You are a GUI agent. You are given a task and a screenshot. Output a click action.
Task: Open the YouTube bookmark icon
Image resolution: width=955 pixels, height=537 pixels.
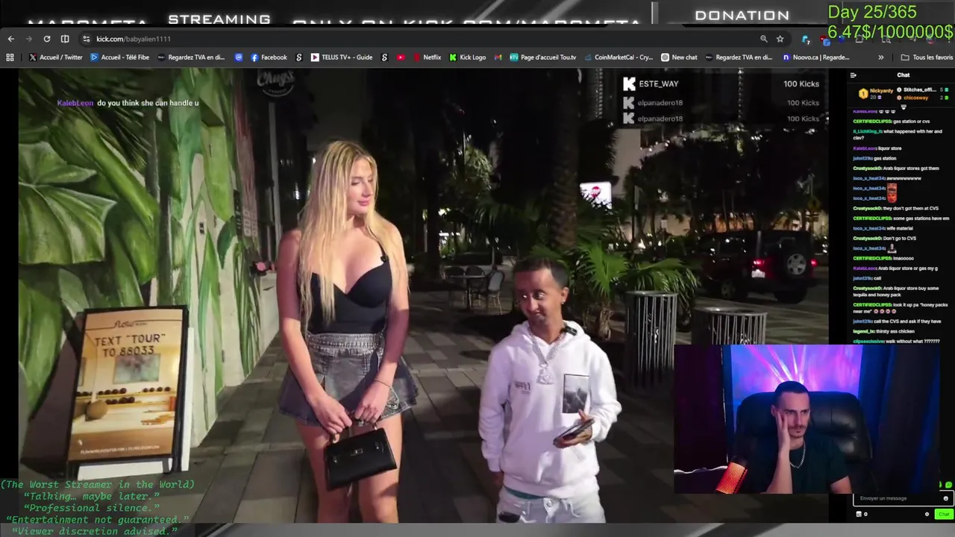401,57
